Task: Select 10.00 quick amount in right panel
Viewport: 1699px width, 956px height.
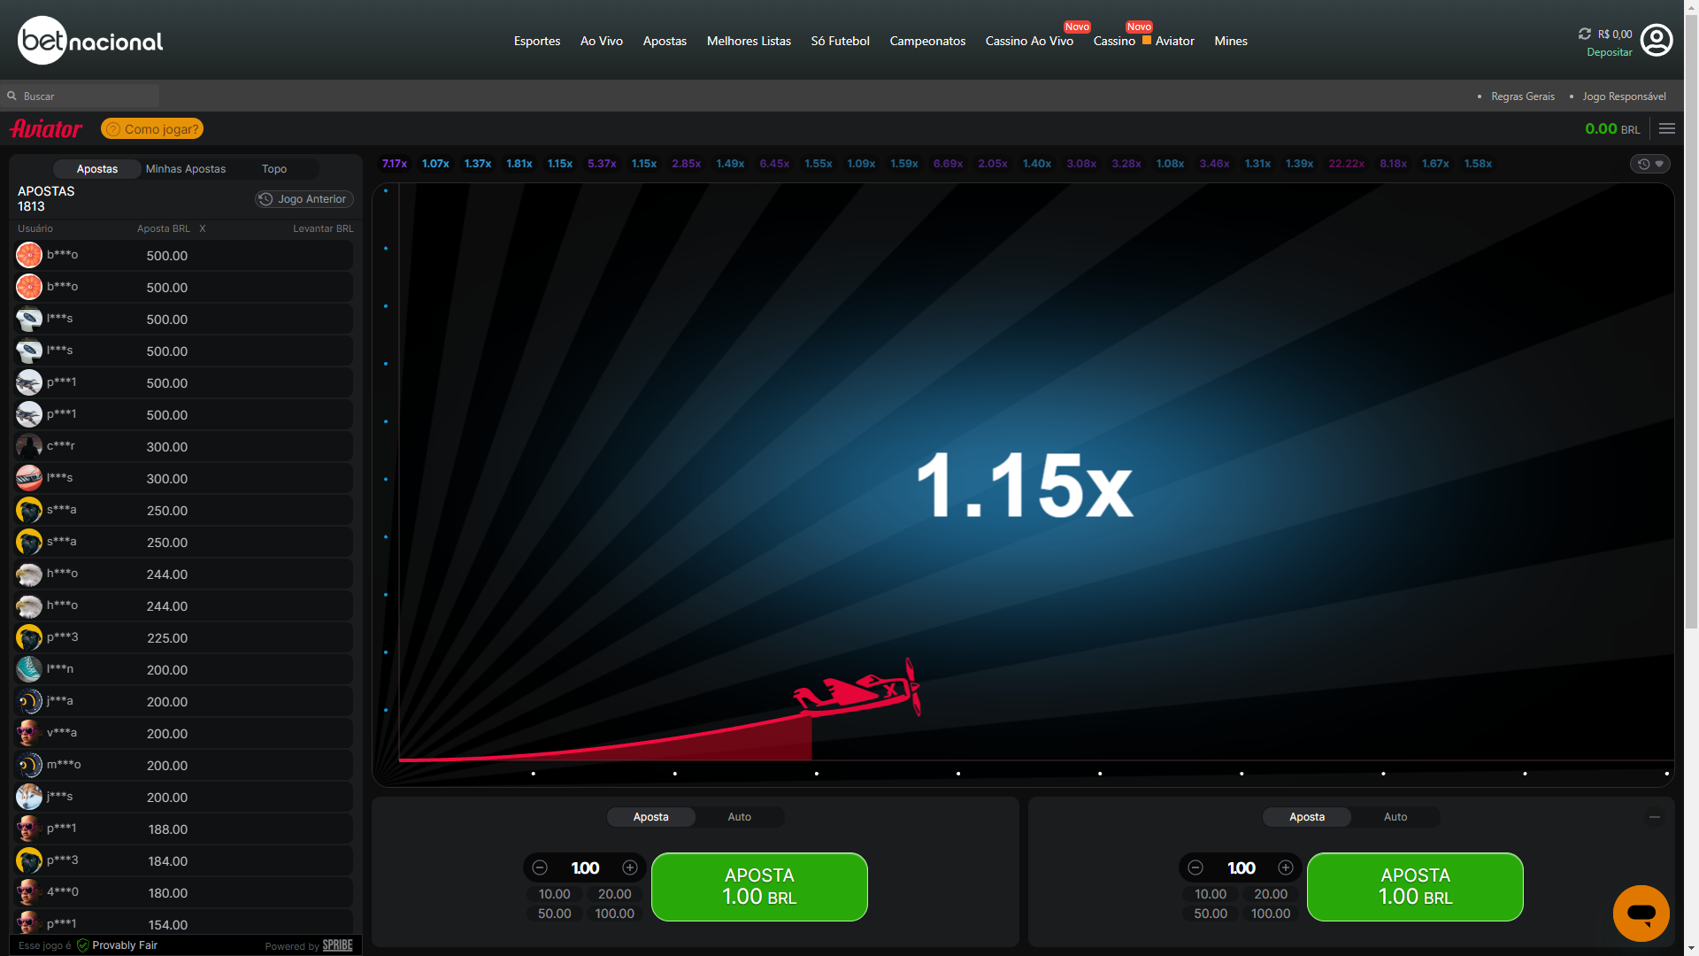Action: click(x=1211, y=894)
